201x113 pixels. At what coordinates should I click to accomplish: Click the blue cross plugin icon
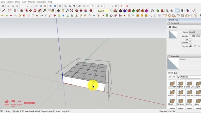point(63,16)
